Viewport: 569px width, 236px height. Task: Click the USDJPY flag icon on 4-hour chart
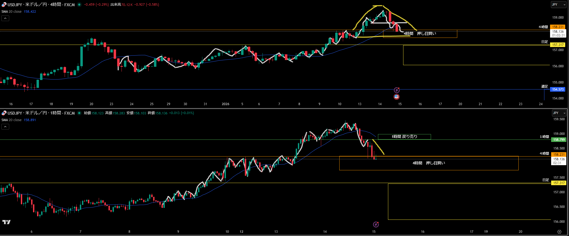click(x=4, y=5)
